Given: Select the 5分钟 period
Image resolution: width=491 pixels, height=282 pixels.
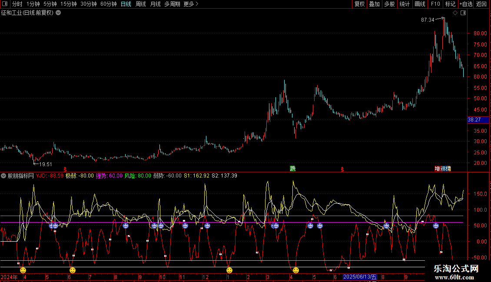Looking at the screenshot, I should (x=50, y=4).
